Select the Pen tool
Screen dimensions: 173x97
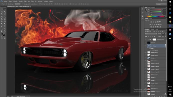pyautogui.click(x=2, y=26)
